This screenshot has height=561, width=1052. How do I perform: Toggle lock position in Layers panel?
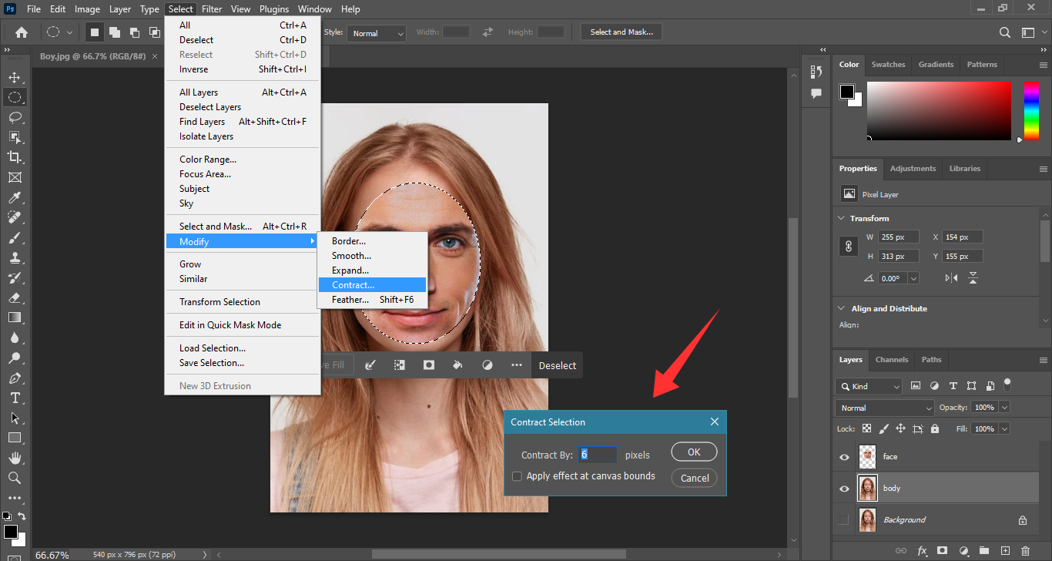(901, 428)
